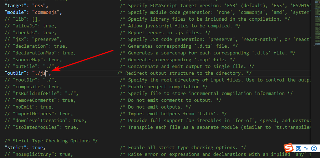
Task: Click the comment "Redirect output structure to the directory"
Action: (184, 73)
